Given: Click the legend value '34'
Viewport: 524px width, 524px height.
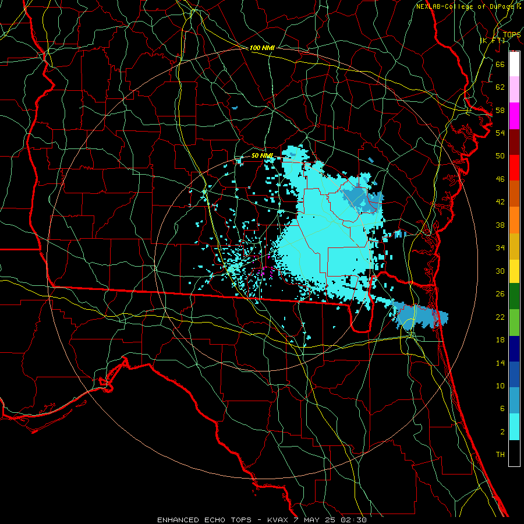Looking at the screenshot, I should coord(500,248).
